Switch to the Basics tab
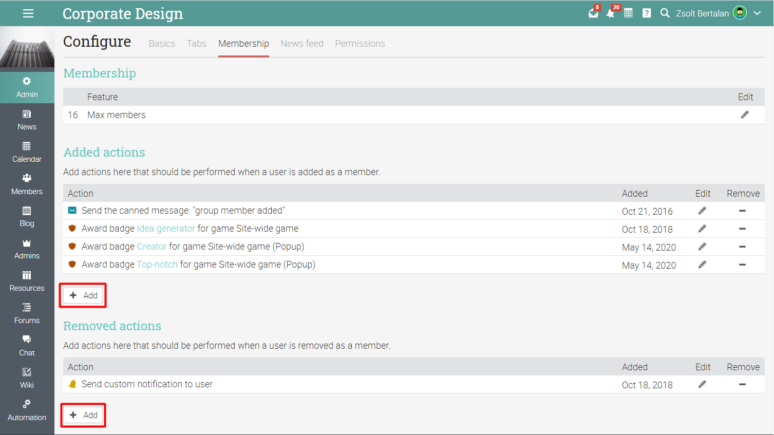The image size is (774, 435). coord(162,44)
